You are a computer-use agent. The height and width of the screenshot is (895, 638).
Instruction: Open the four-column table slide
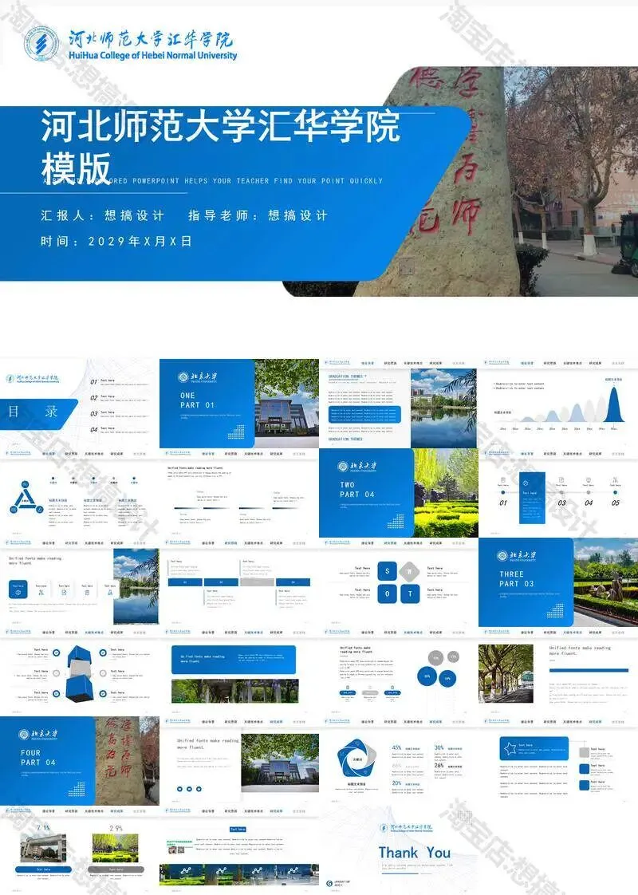(x=239, y=583)
